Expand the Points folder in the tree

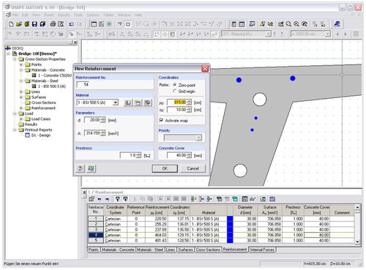tap(21, 64)
